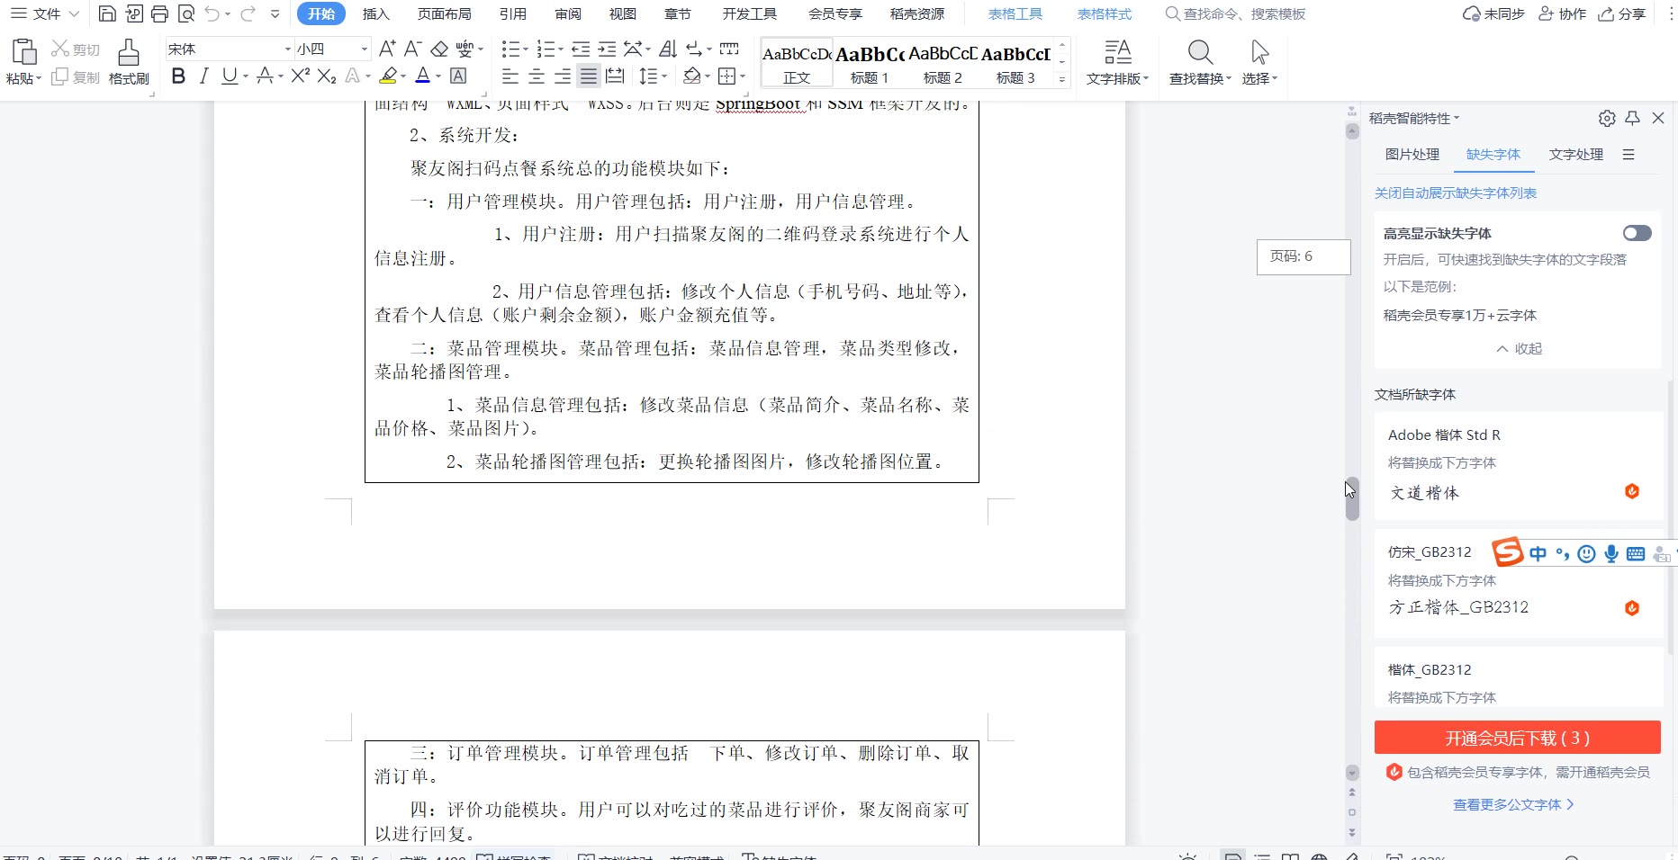Click the document vertical scrollbar thumb
The image size is (1678, 860).
click(x=1352, y=499)
